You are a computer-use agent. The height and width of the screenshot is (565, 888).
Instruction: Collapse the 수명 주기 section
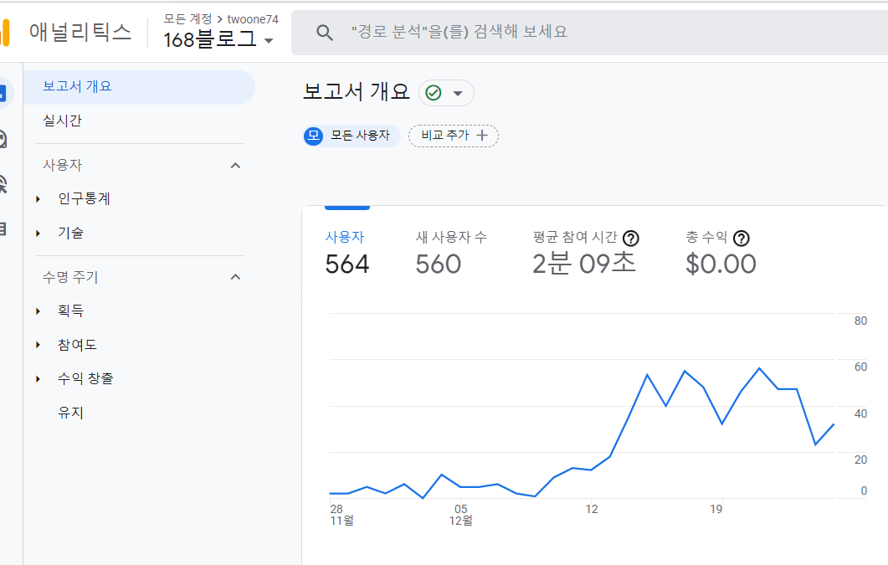click(236, 276)
